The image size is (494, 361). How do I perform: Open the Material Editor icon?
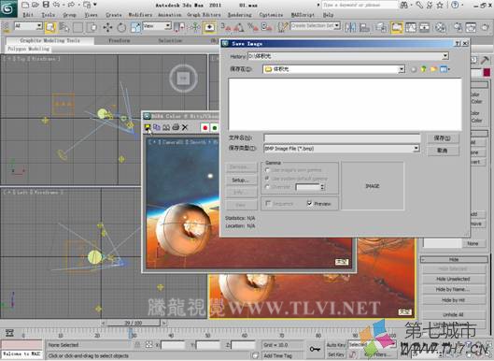click(440, 27)
